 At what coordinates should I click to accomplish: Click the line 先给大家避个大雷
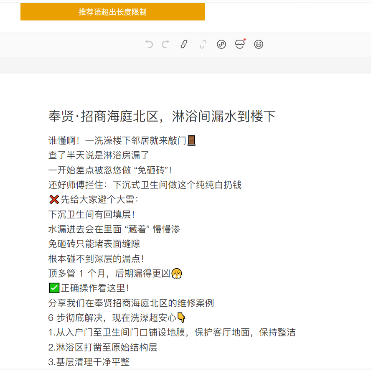pos(94,199)
